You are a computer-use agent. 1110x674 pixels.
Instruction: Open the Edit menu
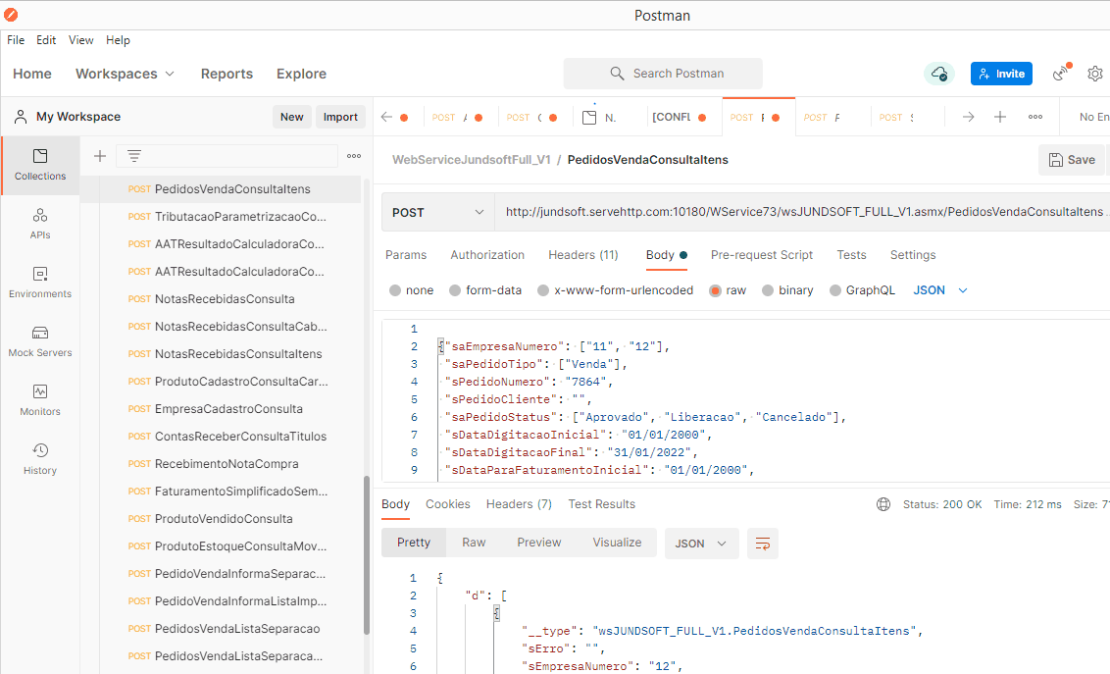coord(46,40)
